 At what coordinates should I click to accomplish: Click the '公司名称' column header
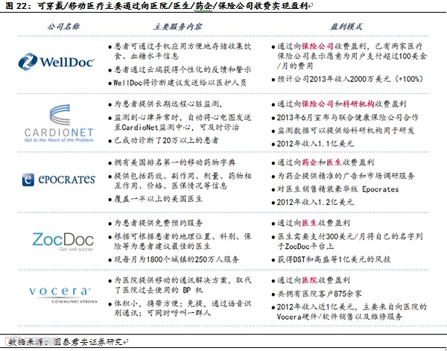[x=63, y=27]
